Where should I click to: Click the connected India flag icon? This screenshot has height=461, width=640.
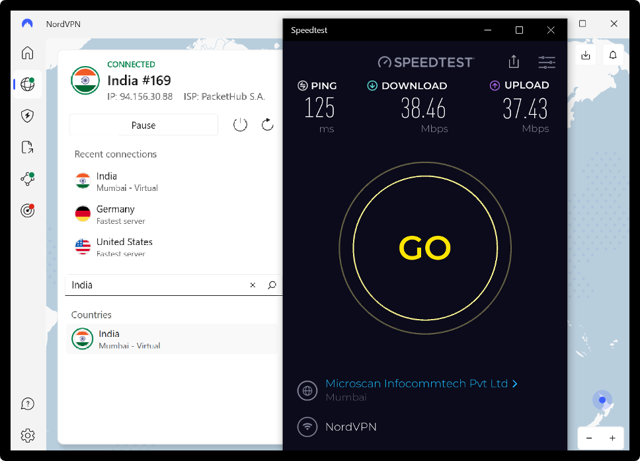[x=85, y=81]
